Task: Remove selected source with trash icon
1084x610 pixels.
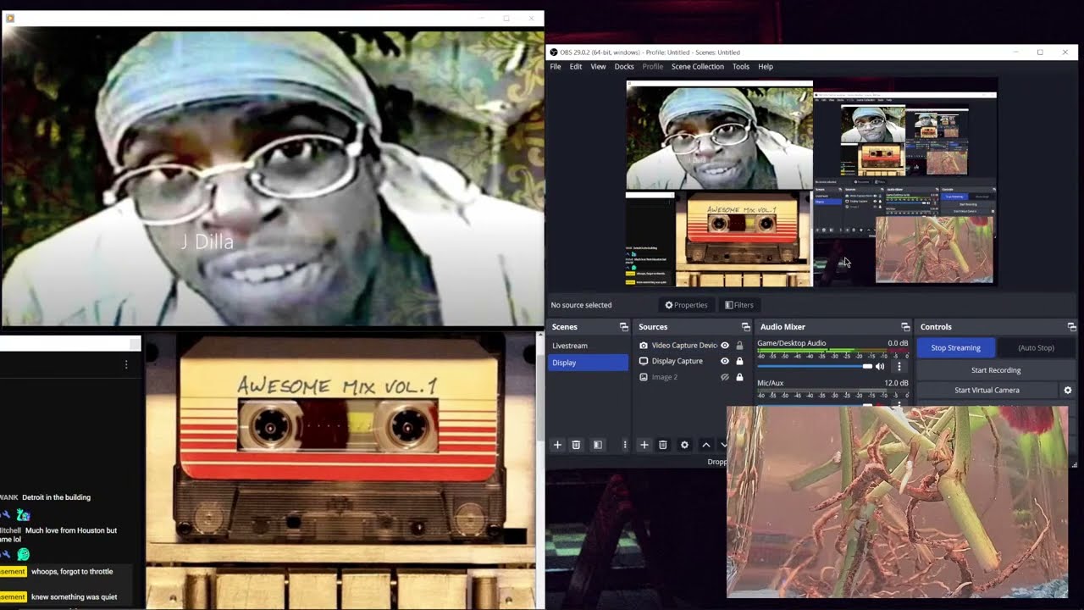Action: pos(663,445)
